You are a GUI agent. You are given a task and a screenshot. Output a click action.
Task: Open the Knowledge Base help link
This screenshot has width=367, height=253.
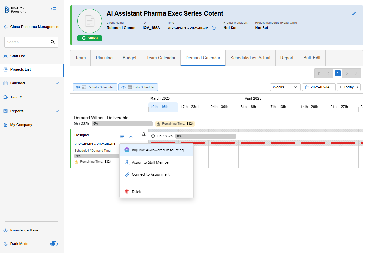[24, 230]
